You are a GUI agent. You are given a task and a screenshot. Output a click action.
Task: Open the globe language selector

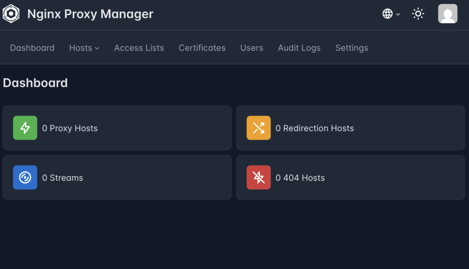[x=387, y=14]
